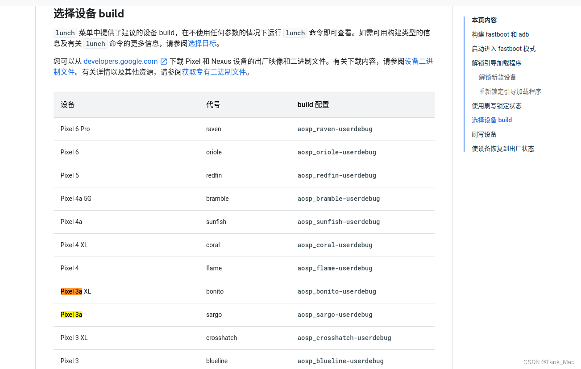
Task: Click aosp_oriole-userdebug build config
Action: click(x=337, y=152)
